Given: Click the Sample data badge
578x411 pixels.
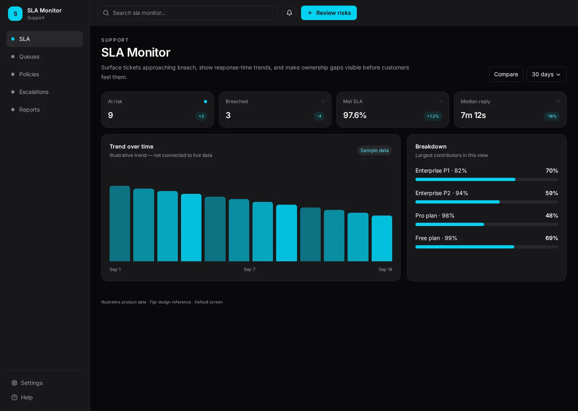Looking at the screenshot, I should [374, 151].
